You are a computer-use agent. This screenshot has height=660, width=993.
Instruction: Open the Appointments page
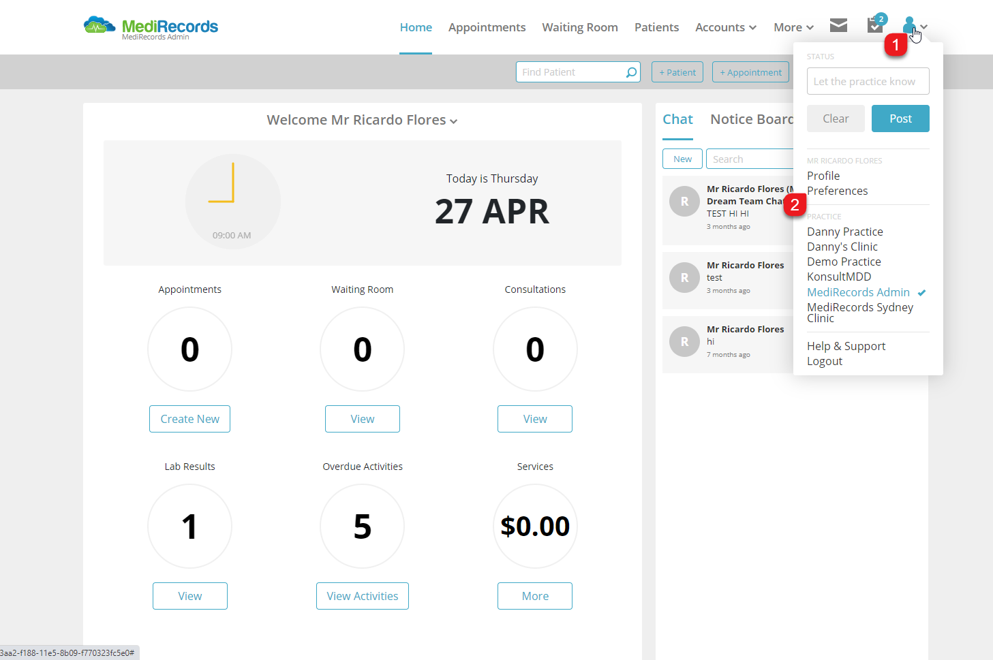coord(487,27)
